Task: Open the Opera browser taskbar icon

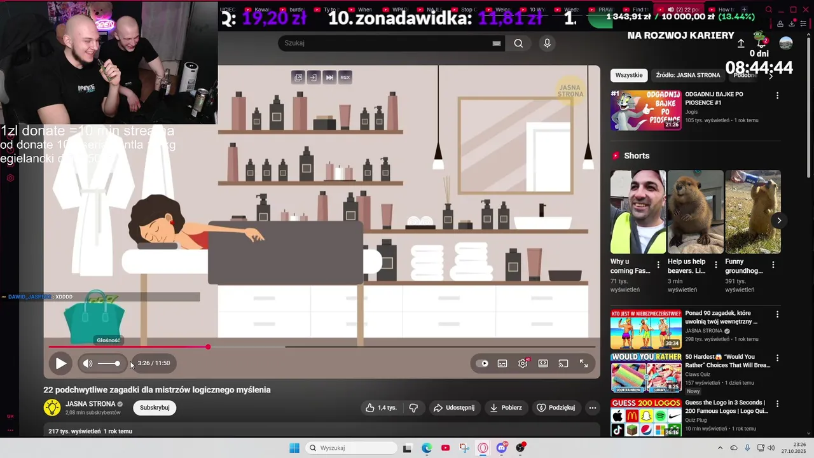Action: [483, 448]
